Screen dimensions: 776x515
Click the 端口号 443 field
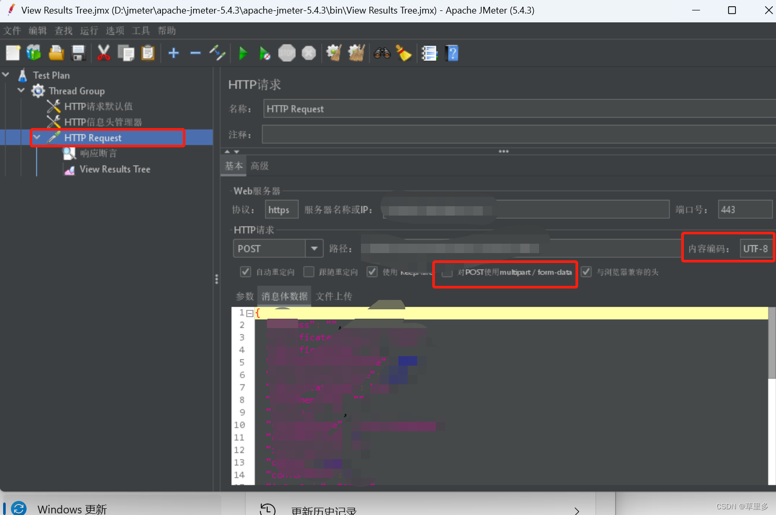745,210
